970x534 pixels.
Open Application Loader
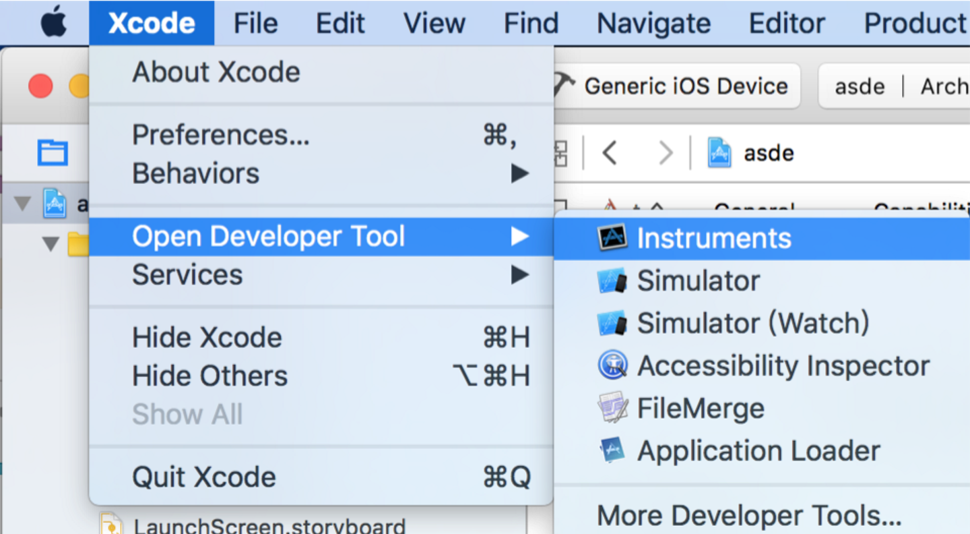(762, 450)
